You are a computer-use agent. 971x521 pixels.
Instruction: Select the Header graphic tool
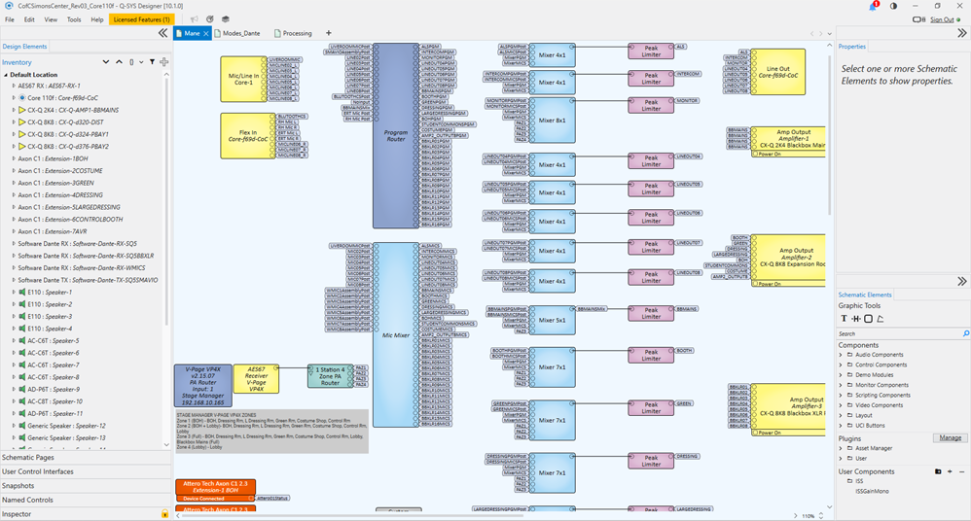(x=856, y=319)
